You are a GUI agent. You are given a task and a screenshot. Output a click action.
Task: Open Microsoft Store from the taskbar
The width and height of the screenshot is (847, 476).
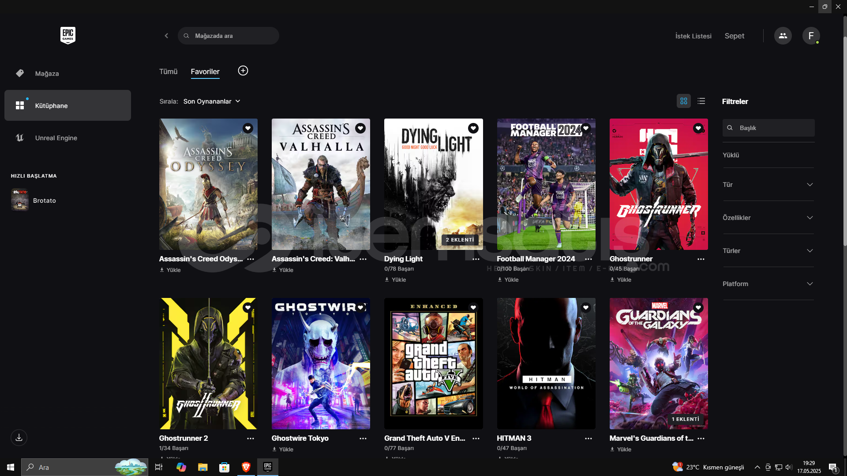[225, 467]
